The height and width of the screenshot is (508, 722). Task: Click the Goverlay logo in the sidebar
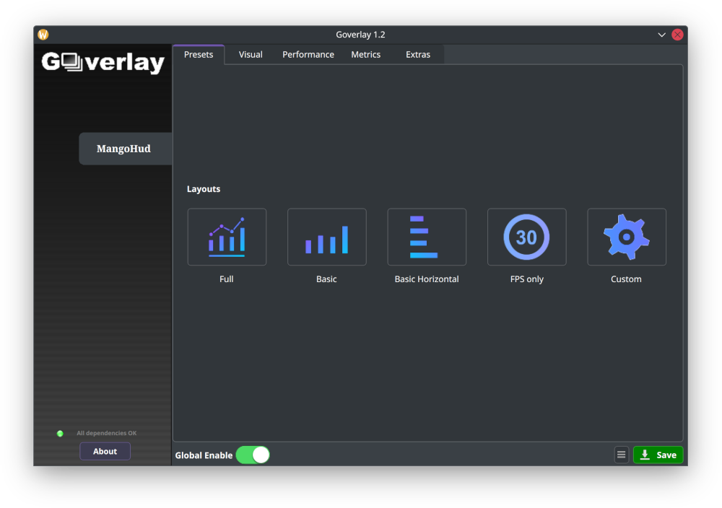pos(103,63)
